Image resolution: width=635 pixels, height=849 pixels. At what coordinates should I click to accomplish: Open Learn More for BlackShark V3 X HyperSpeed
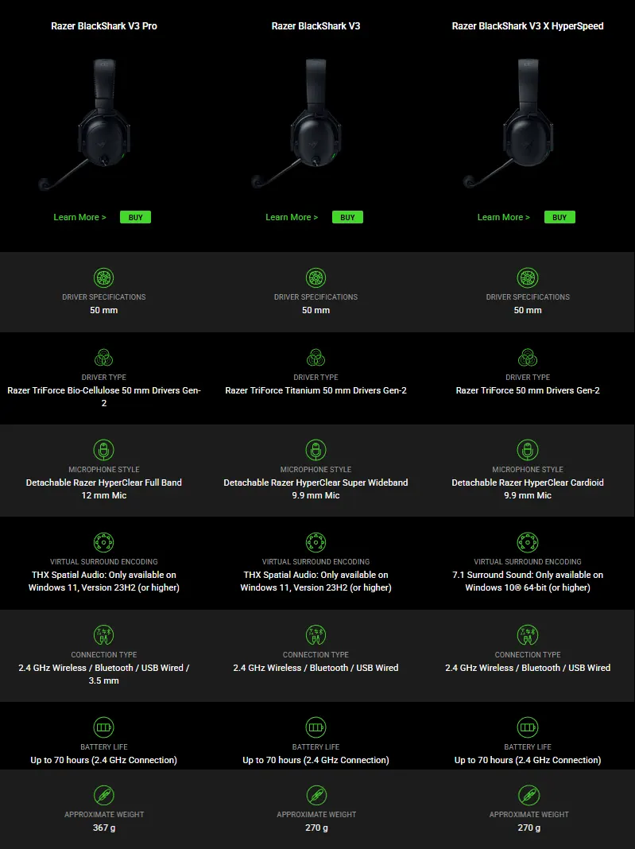point(503,217)
